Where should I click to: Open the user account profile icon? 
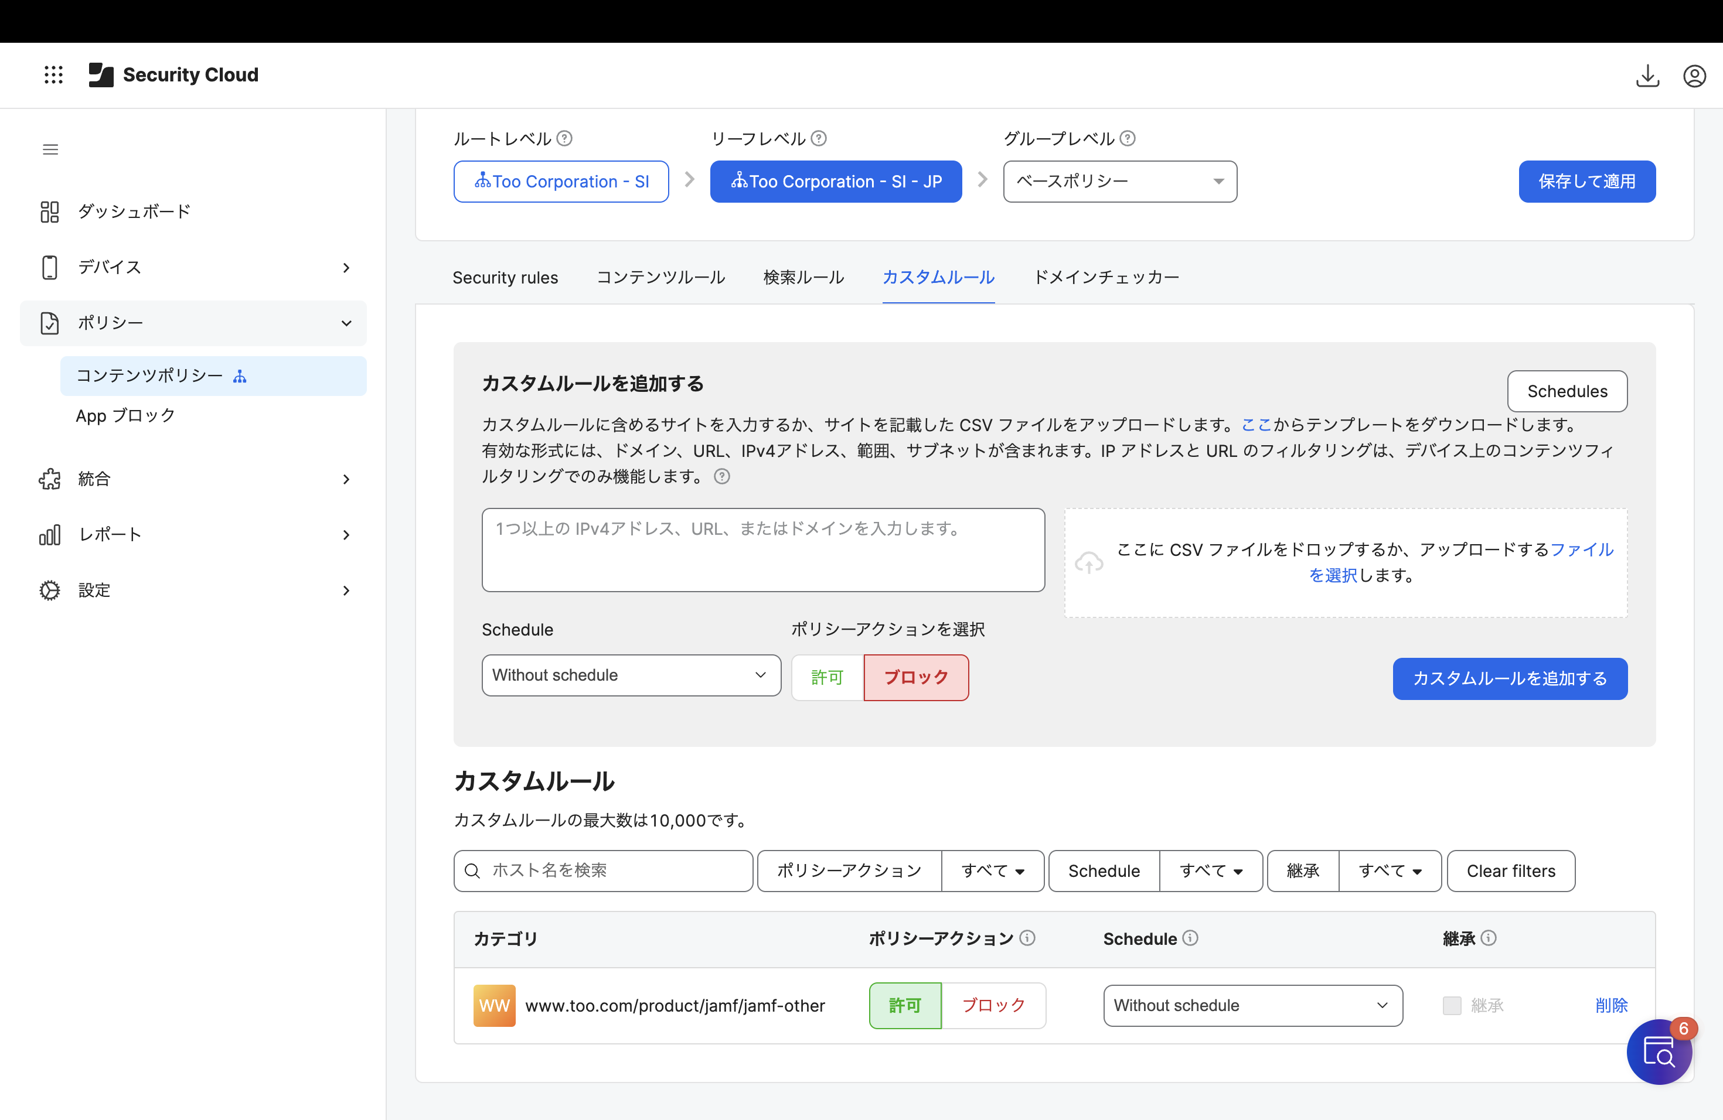tap(1694, 75)
